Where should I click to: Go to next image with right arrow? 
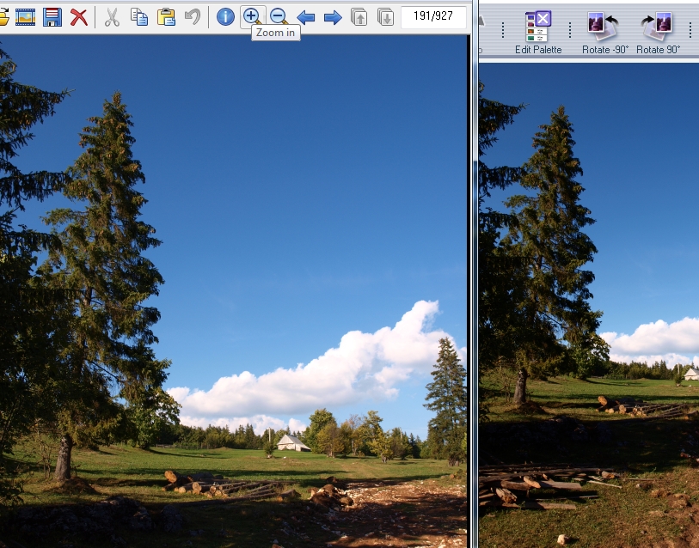(x=333, y=18)
